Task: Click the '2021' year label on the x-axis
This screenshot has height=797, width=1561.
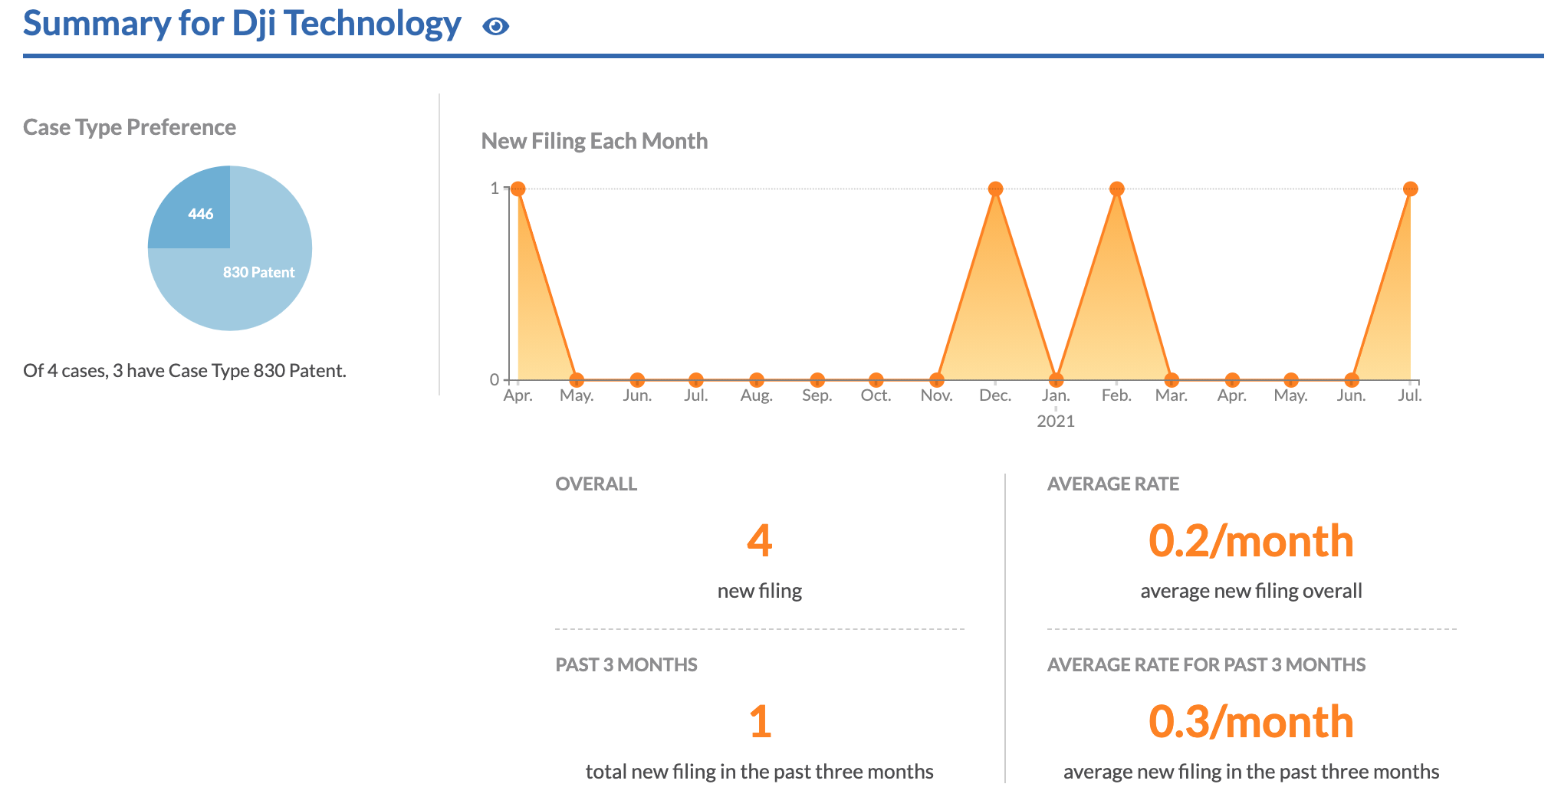Action: [1056, 421]
